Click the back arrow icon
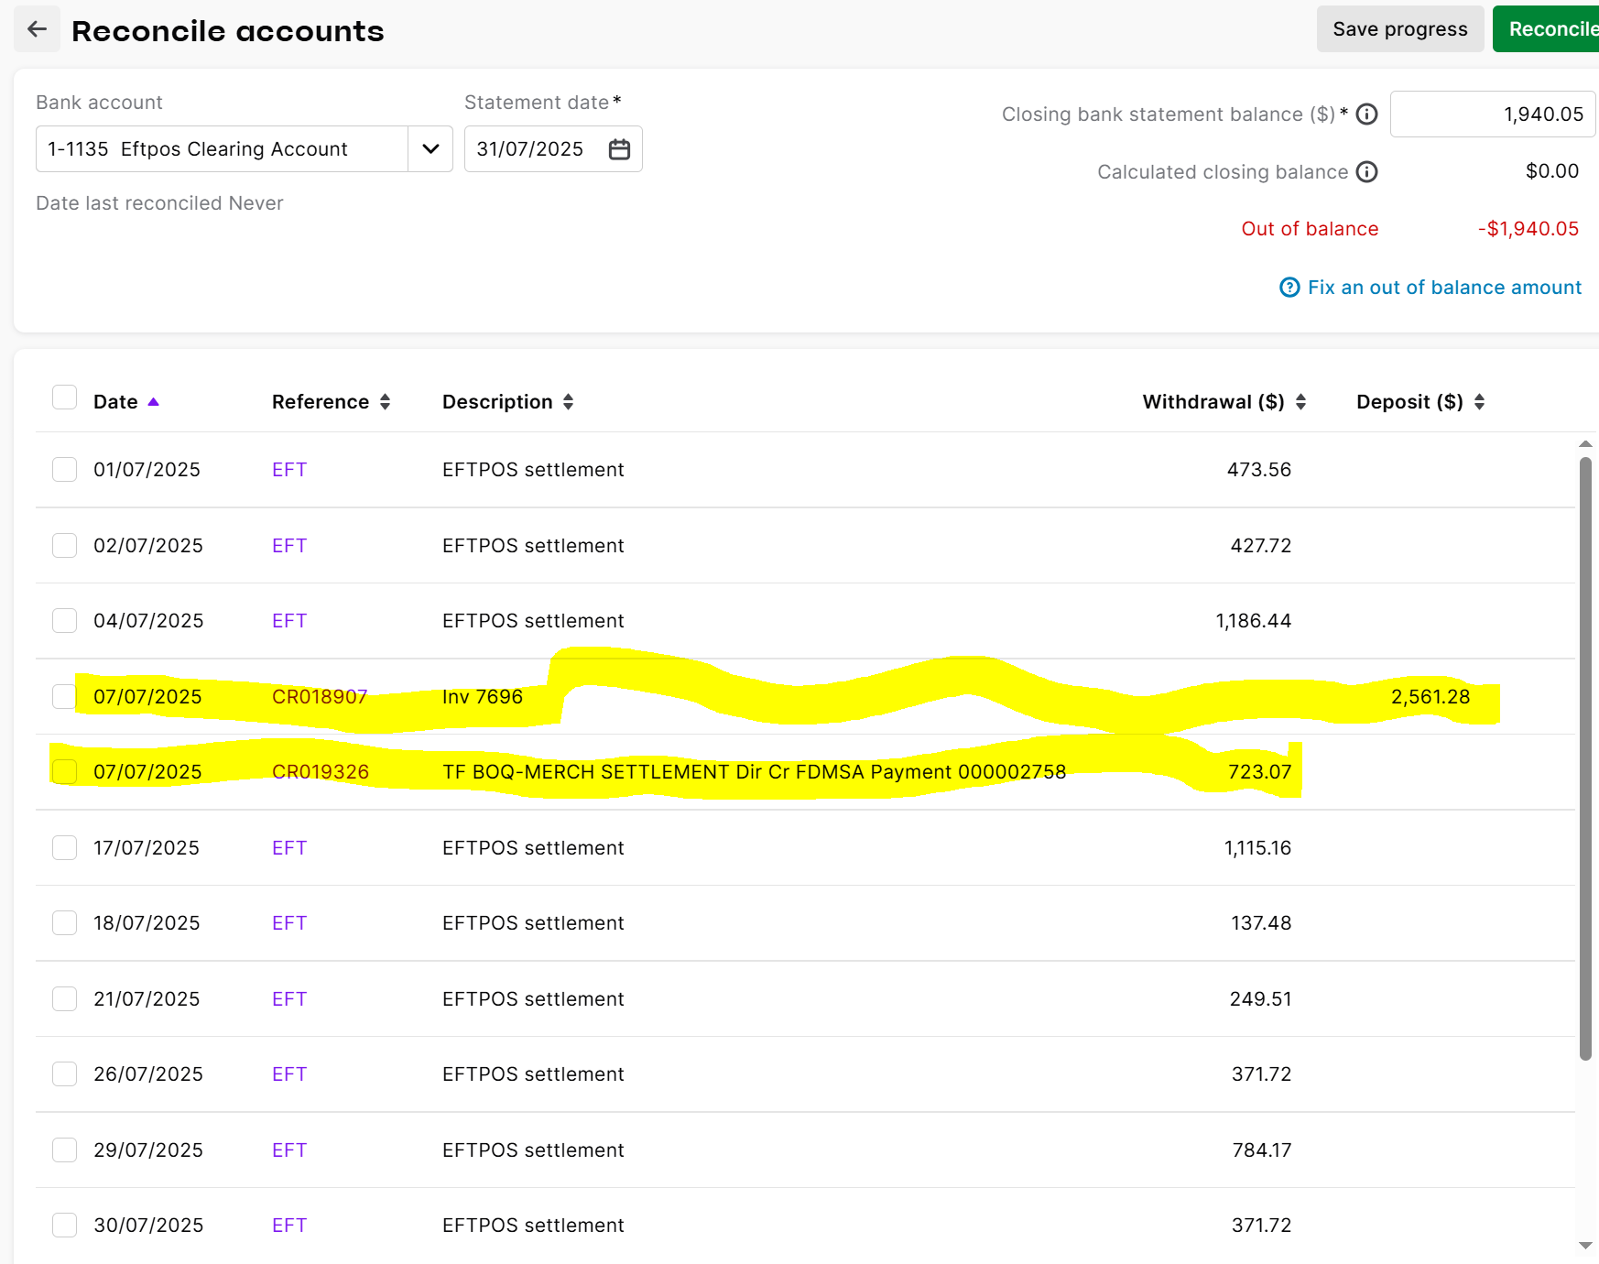The width and height of the screenshot is (1599, 1264). pos(37,29)
